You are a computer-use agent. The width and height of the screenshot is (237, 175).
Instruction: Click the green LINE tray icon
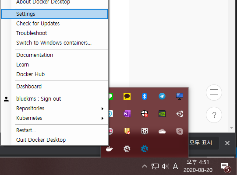[111, 96]
